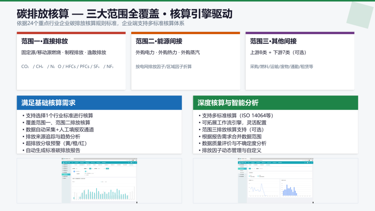Click the blue header 满足基础核算需求
375x211 pixels.
pyautogui.click(x=99, y=103)
